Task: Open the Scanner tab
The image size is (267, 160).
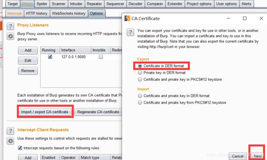Action: click(x=59, y=4)
